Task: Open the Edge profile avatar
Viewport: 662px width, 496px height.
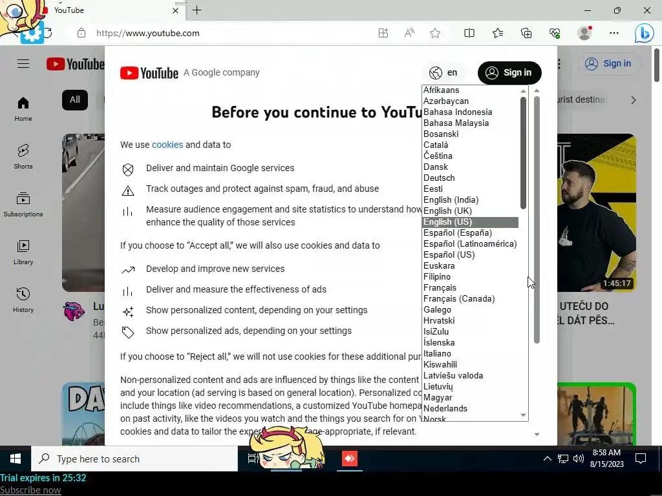Action: 584,33
